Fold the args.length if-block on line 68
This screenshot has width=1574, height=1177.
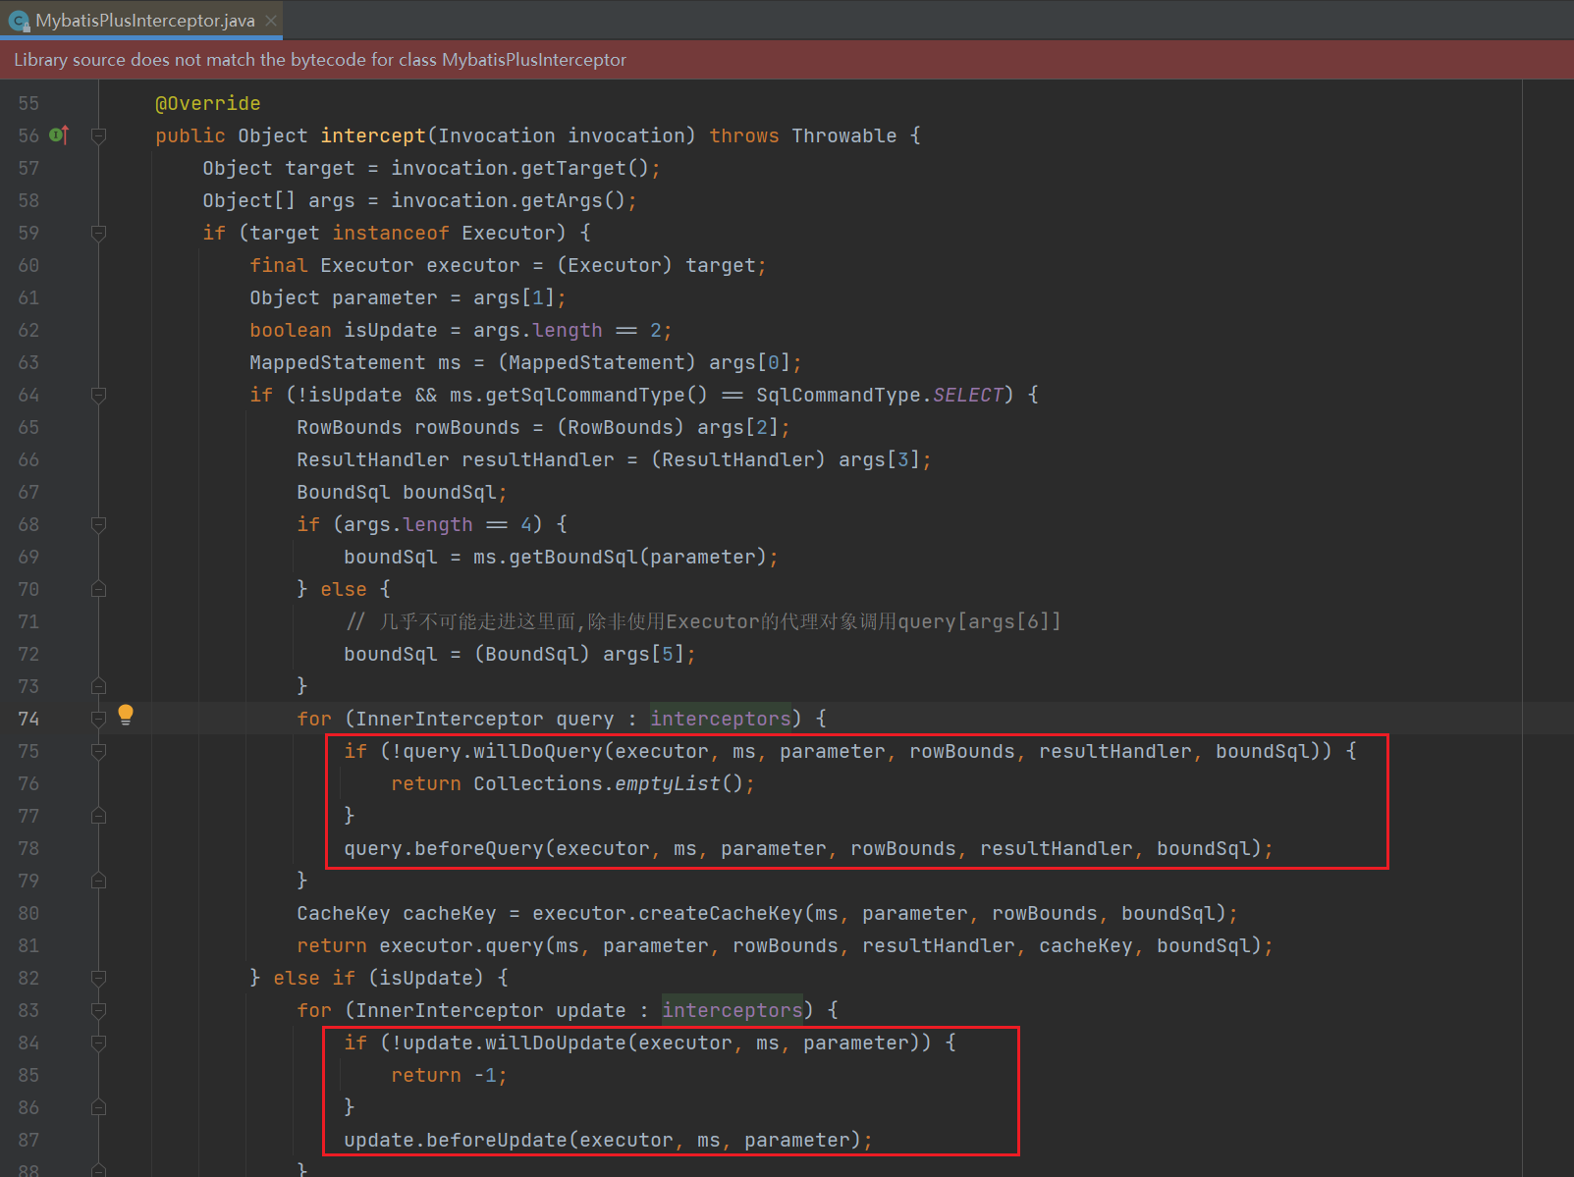click(98, 525)
